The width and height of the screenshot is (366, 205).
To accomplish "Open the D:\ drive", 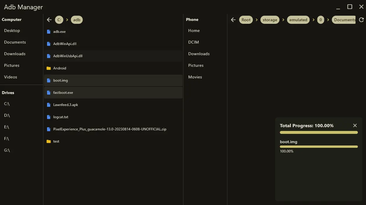I will 7,115.
